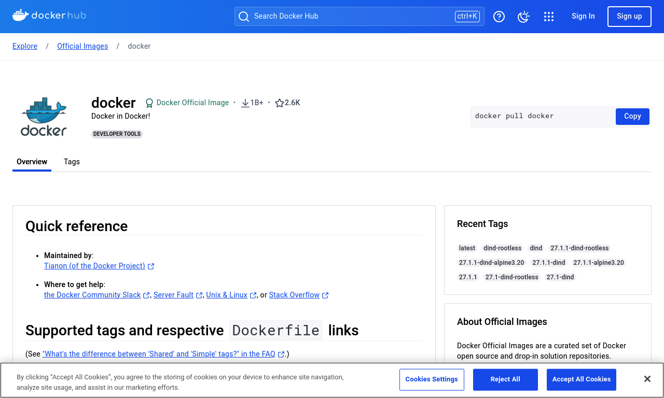This screenshot has width=664, height=398.
Task: Click external link icon after Stack Overflow
Action: pyautogui.click(x=325, y=295)
